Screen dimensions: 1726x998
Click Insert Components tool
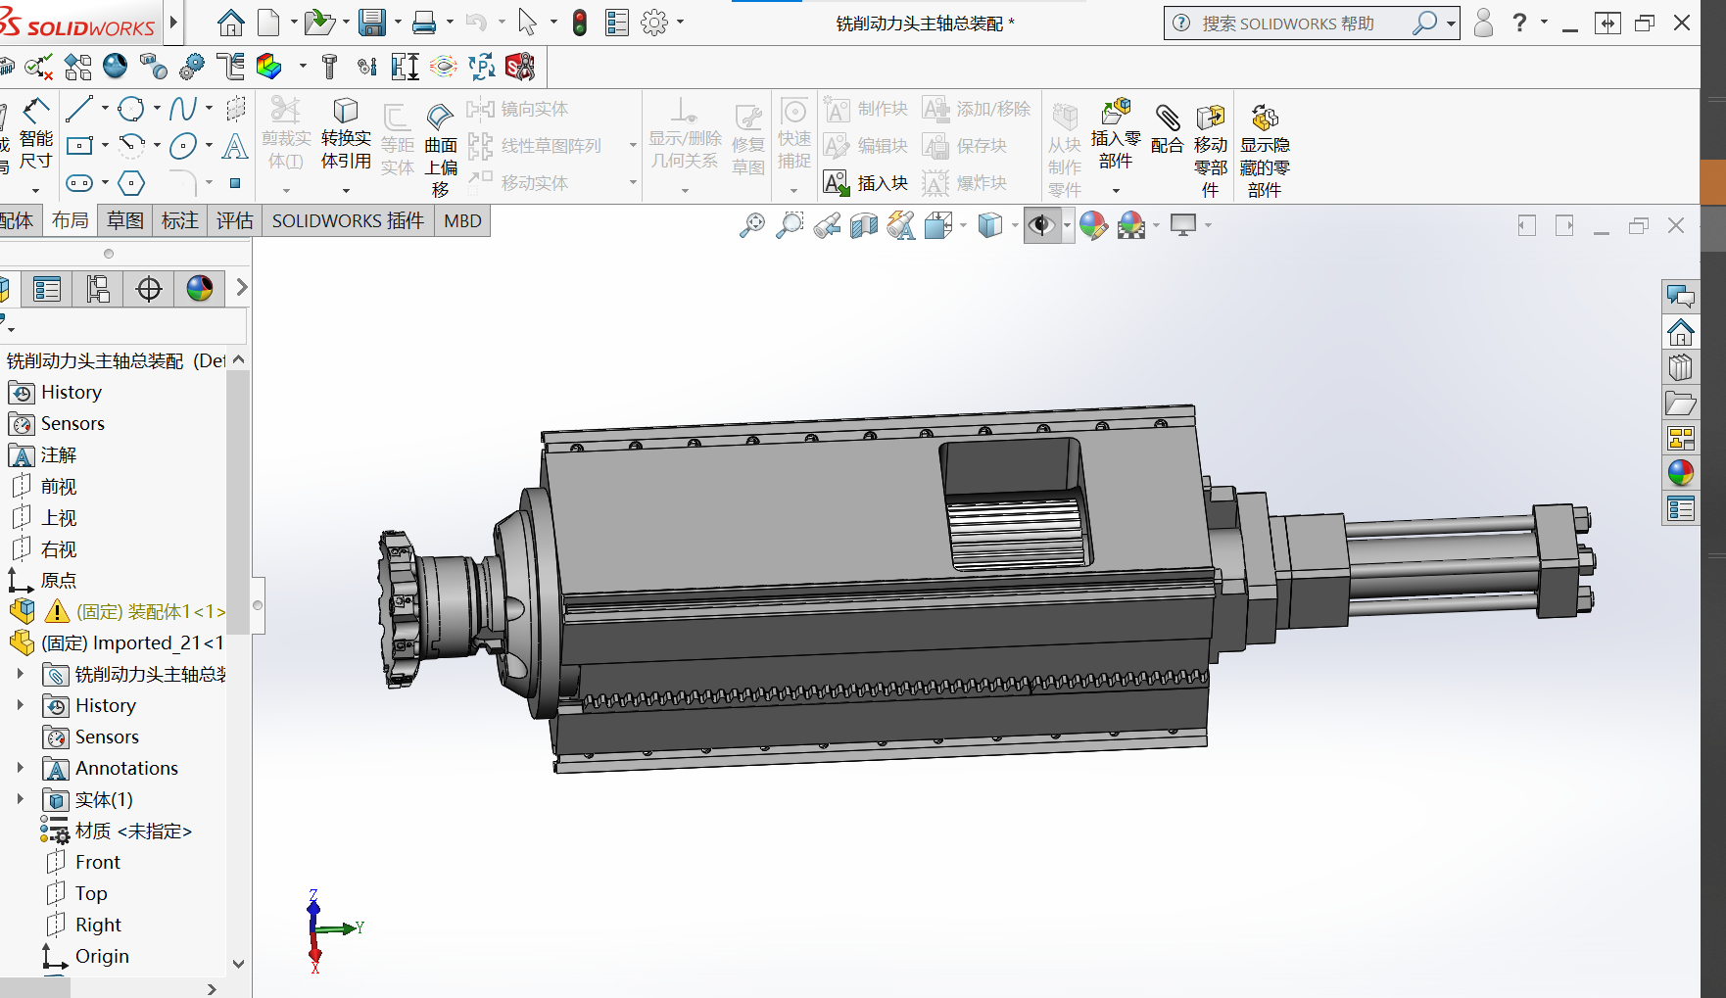click(x=1116, y=134)
